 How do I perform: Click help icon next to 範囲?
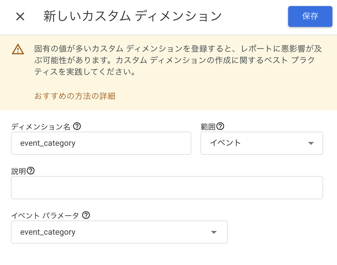[x=220, y=126]
